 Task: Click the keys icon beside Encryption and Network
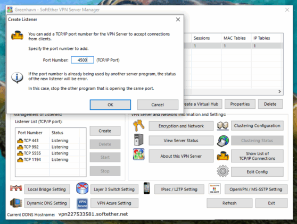139,125
